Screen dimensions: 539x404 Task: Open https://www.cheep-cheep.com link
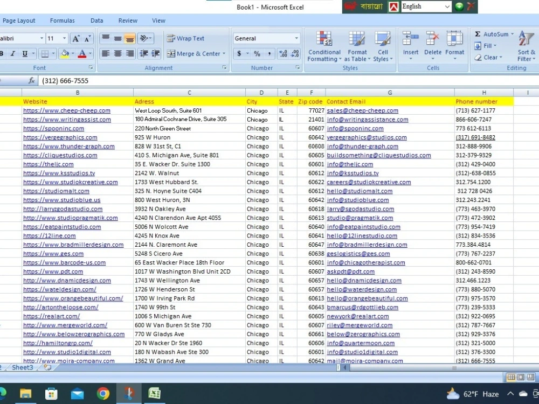[x=67, y=110]
